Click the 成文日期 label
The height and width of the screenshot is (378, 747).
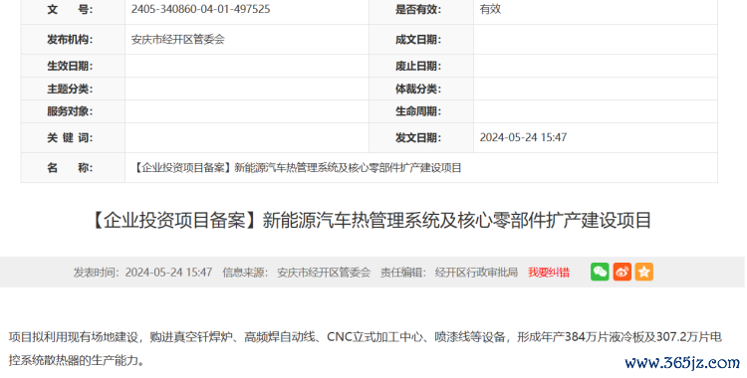(417, 40)
